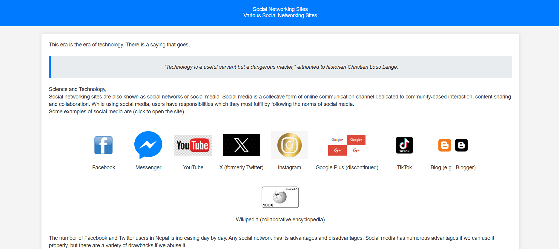Click 'Various Social Networking Sites' subtitle

280,15
